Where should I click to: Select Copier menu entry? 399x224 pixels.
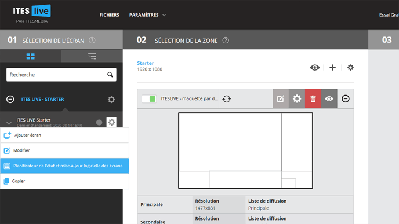(x=64, y=181)
